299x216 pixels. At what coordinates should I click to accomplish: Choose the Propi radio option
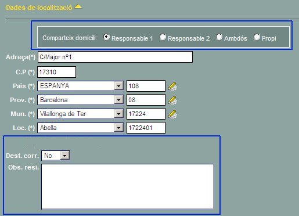point(257,37)
